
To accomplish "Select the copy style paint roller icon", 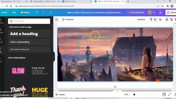I will coord(151,20).
